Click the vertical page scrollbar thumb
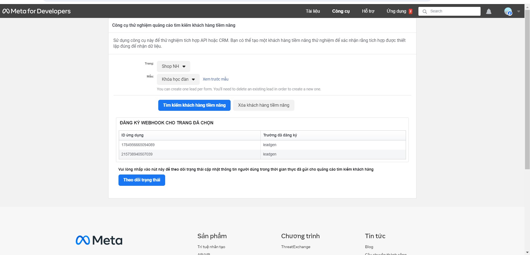Image resolution: width=530 pixels, height=255 pixels. click(x=527, y=90)
